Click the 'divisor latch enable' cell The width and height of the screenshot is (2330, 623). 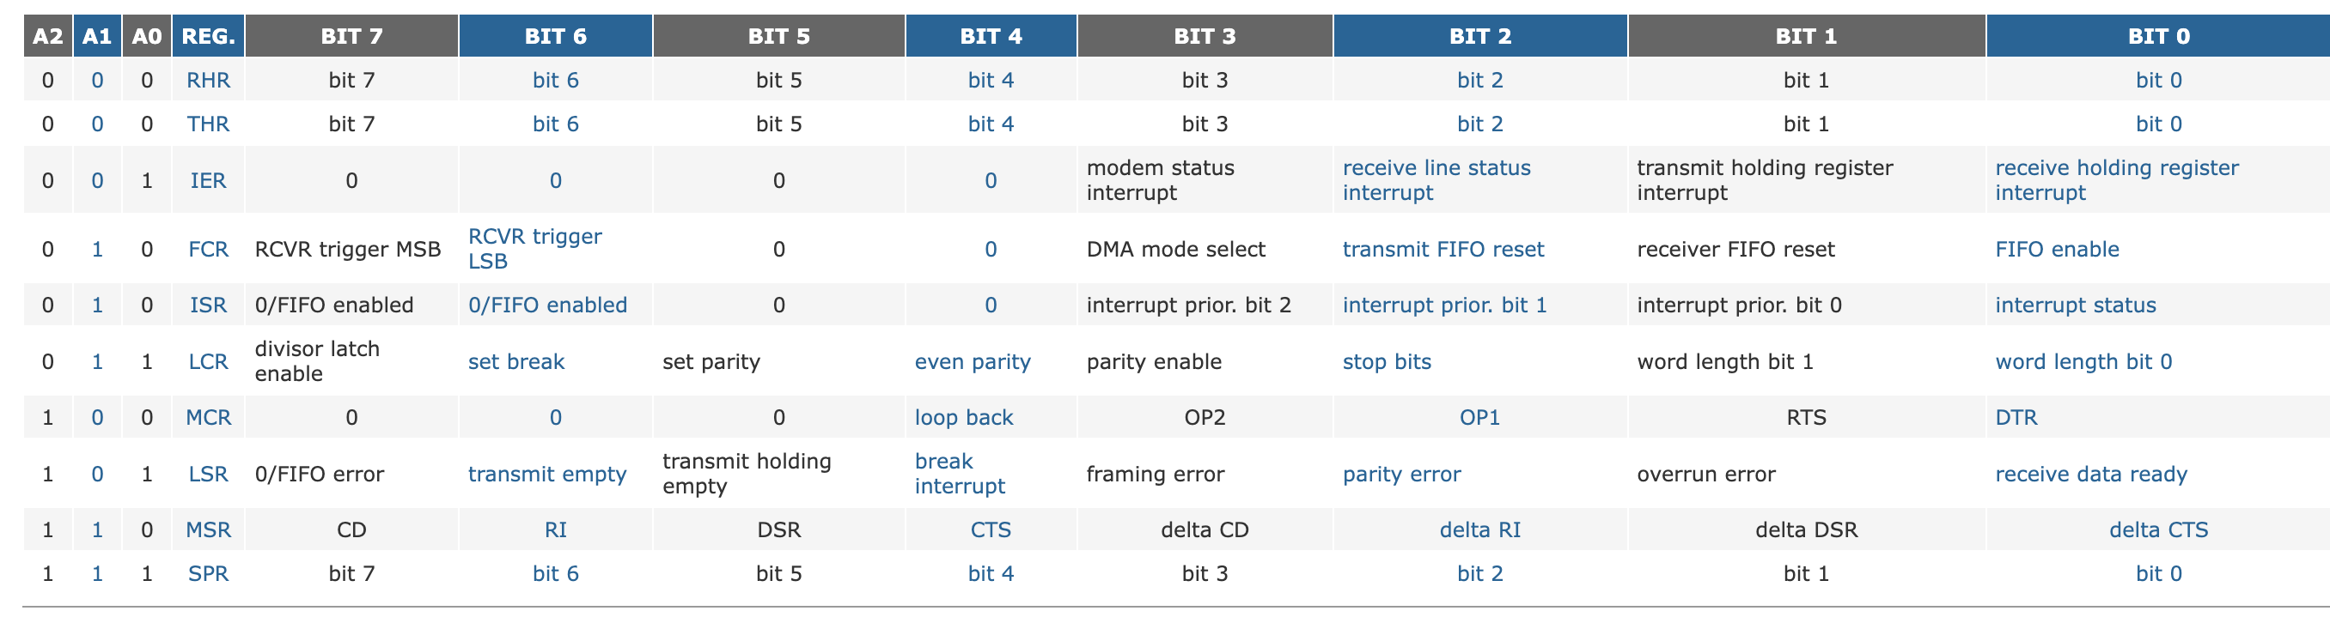318,361
